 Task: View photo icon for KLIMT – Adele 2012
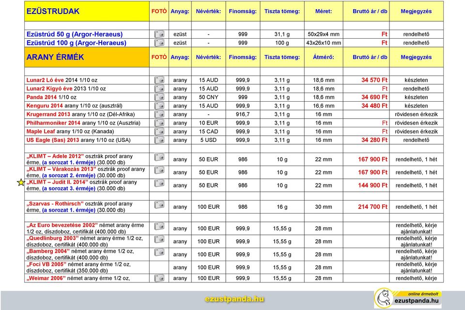(159, 157)
